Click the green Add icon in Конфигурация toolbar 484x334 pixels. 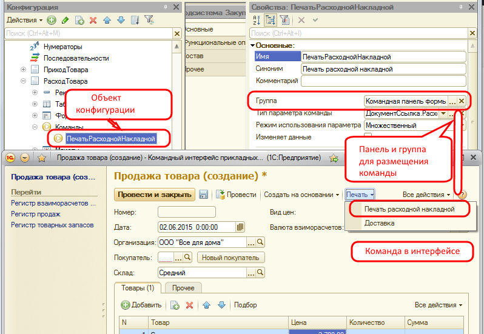[52, 21]
